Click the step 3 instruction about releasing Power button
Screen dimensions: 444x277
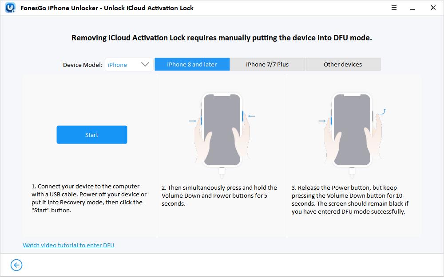[350, 199]
